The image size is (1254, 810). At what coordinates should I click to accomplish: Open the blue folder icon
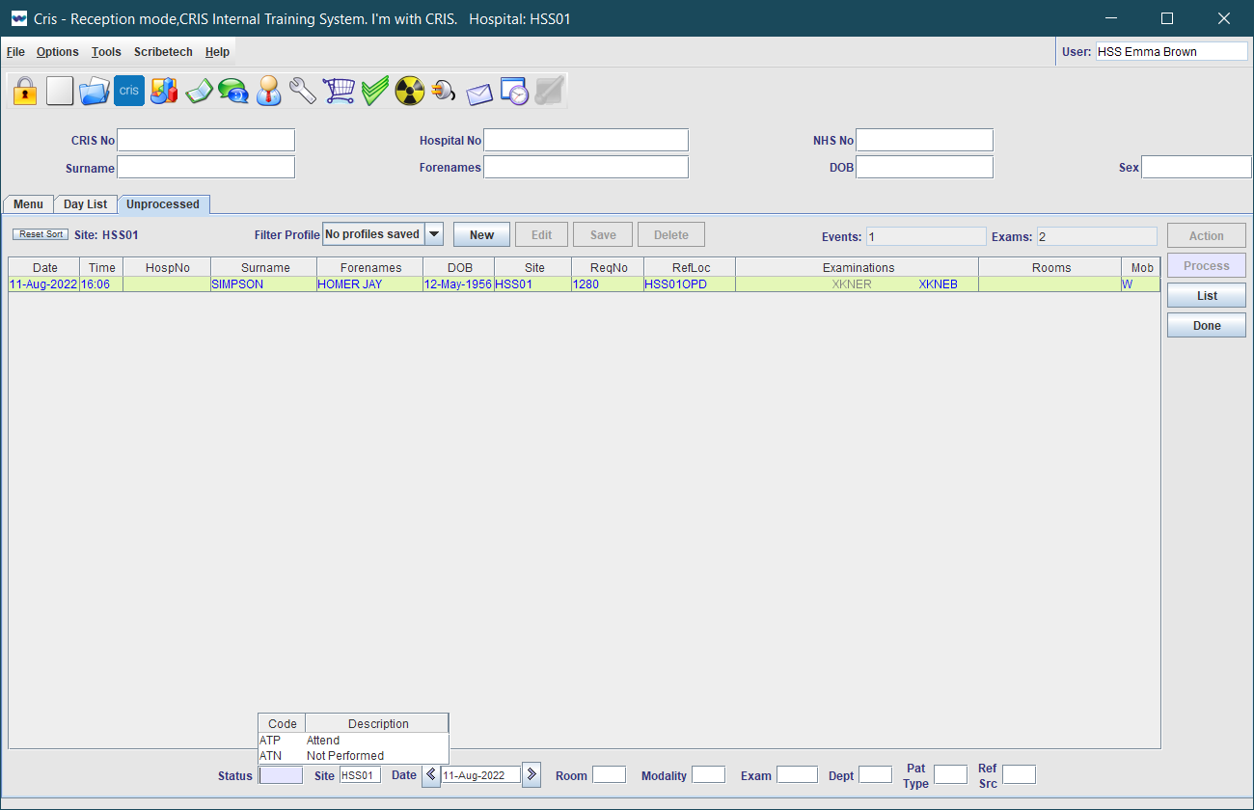95,91
